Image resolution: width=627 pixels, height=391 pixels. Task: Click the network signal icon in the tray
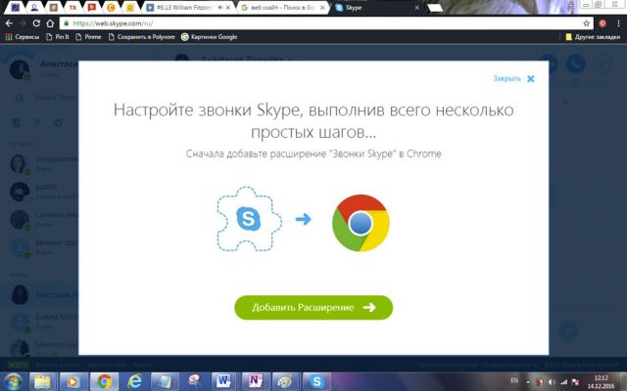563,382
